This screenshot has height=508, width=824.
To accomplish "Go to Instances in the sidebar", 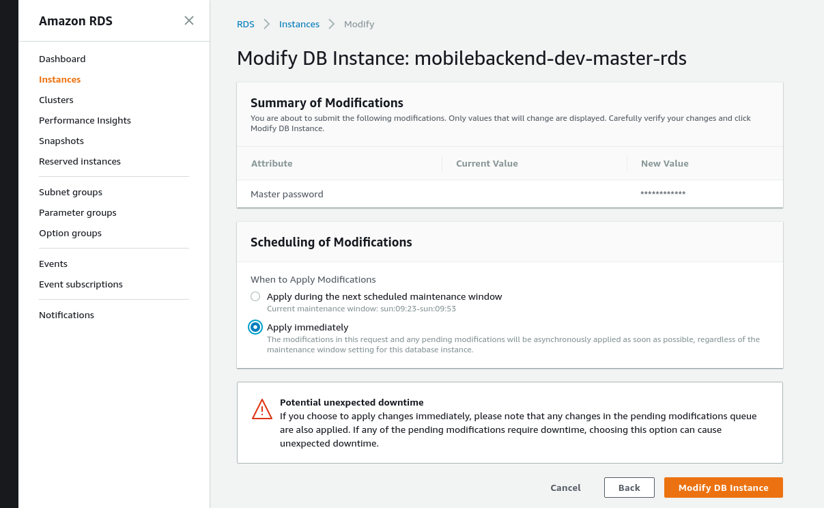I will coord(60,79).
